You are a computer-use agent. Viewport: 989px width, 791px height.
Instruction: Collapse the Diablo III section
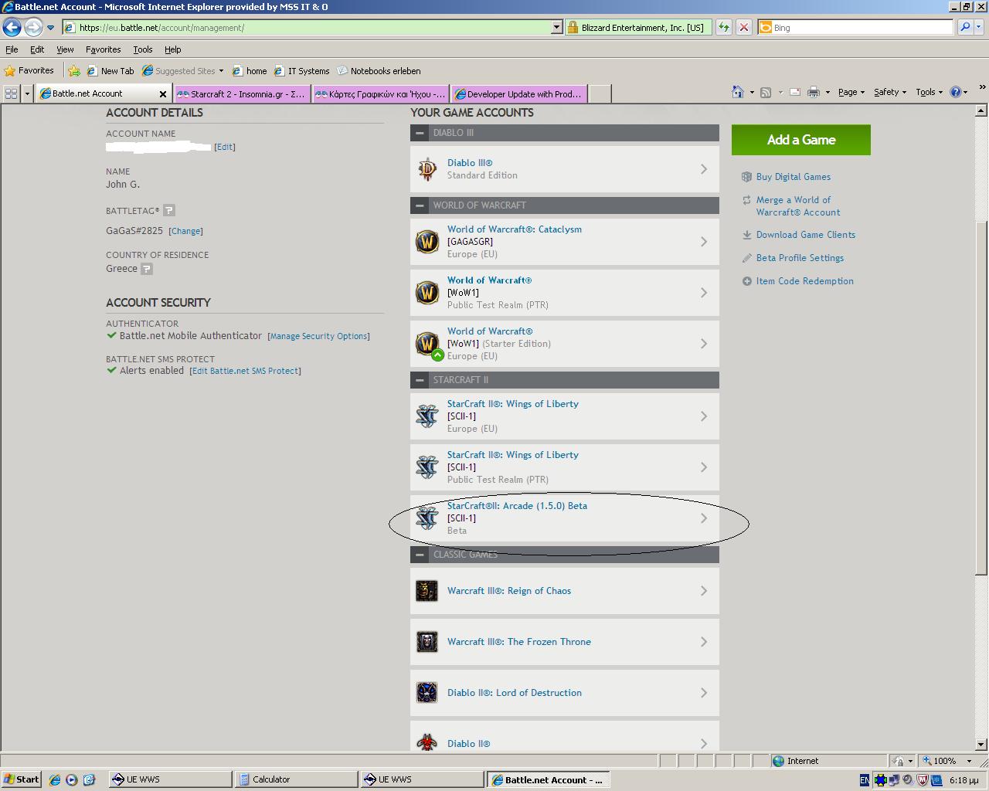420,133
